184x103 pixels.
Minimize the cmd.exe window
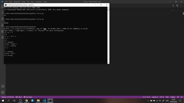(95, 5)
